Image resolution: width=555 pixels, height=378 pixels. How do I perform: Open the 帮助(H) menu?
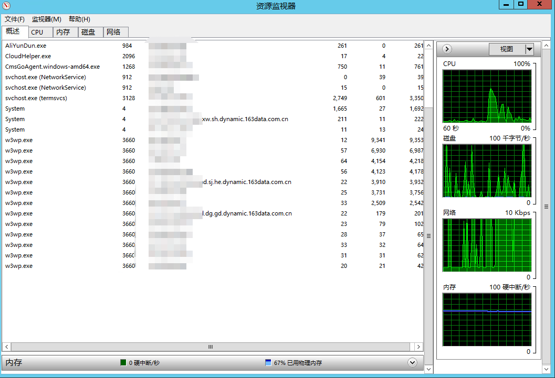click(79, 19)
